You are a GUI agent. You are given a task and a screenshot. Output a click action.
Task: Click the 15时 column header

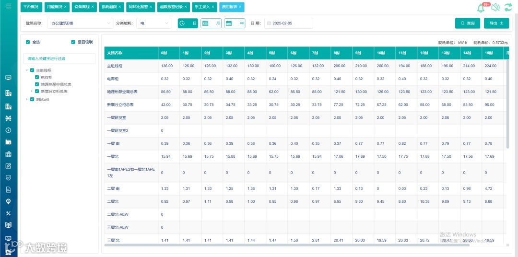coord(492,53)
